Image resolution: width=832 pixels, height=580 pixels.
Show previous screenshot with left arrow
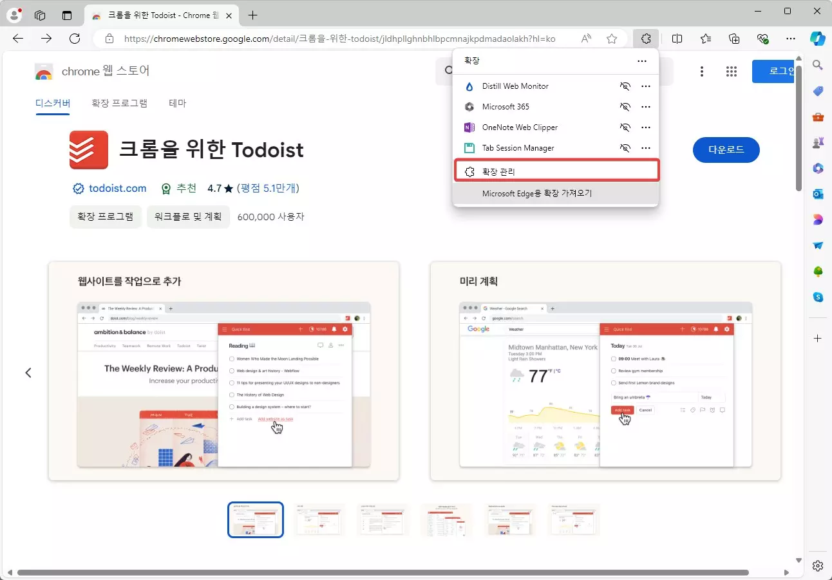point(28,373)
